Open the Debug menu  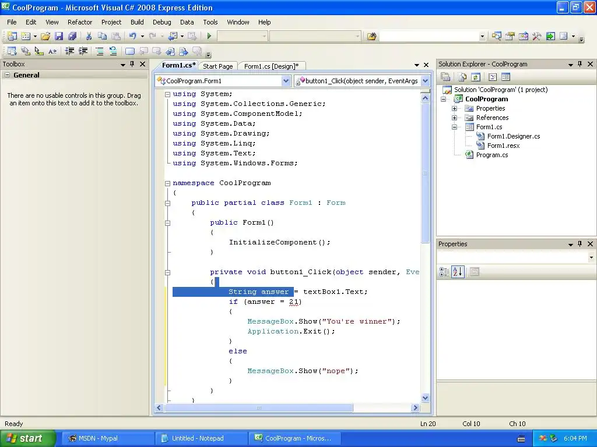coord(162,22)
